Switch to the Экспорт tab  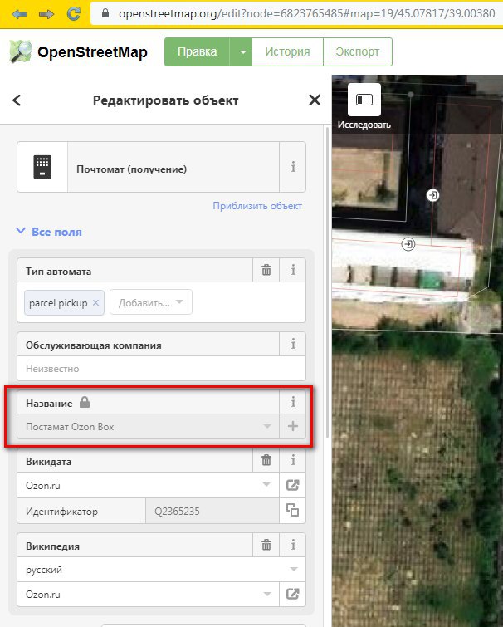[358, 51]
